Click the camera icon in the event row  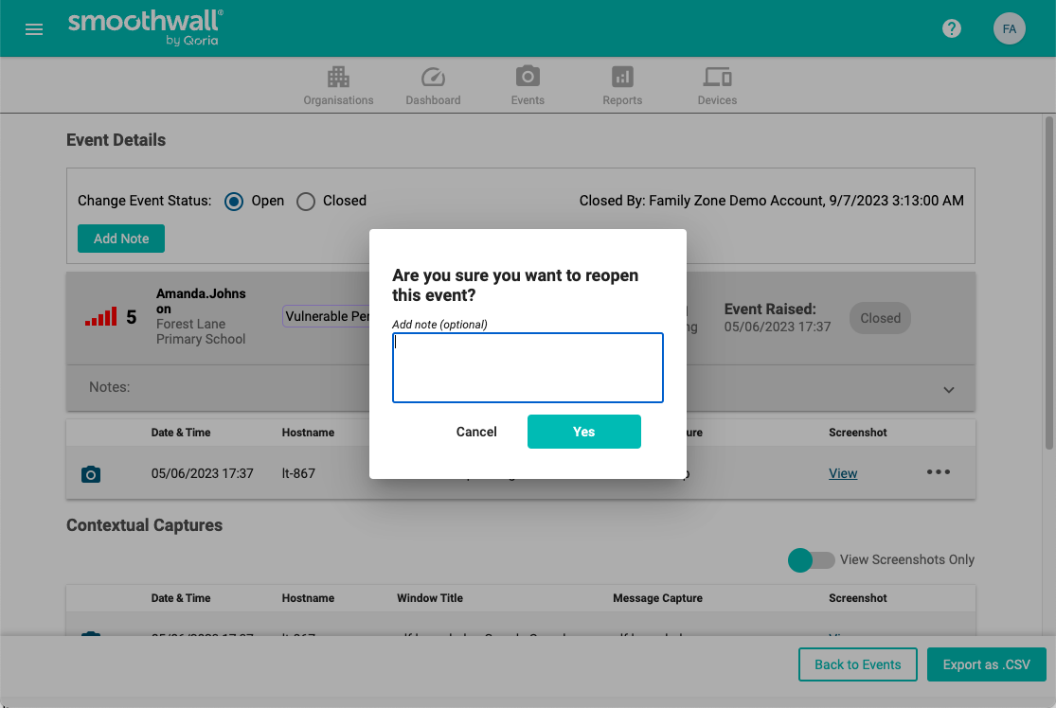click(x=91, y=474)
